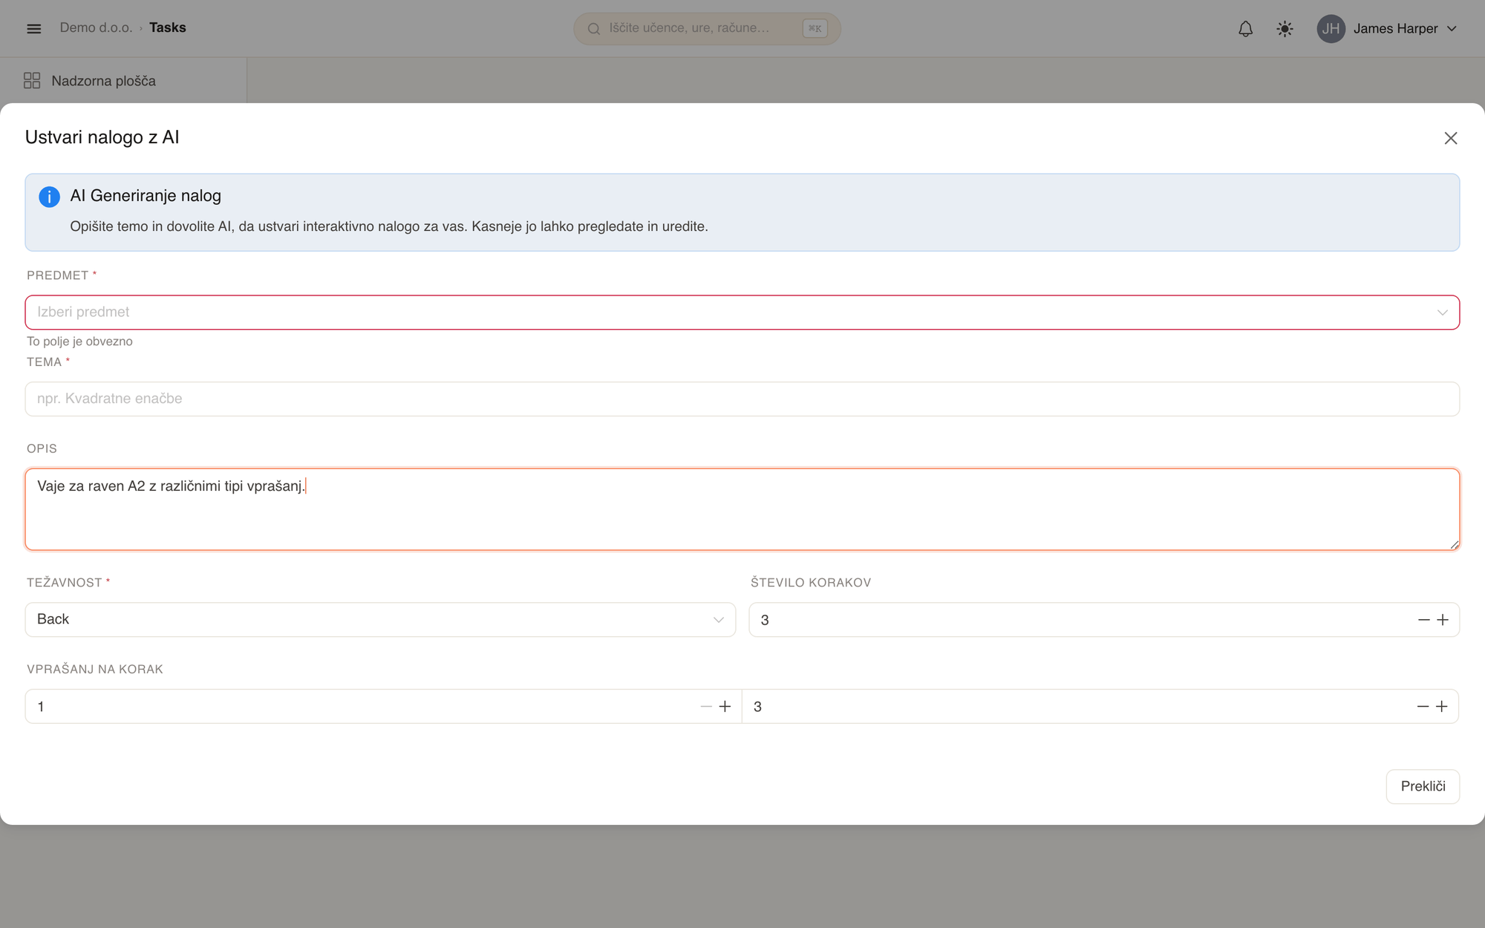Increase minimum questions per step plus
The image size is (1485, 928).
(725, 706)
